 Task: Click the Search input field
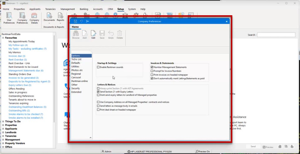(276, 35)
